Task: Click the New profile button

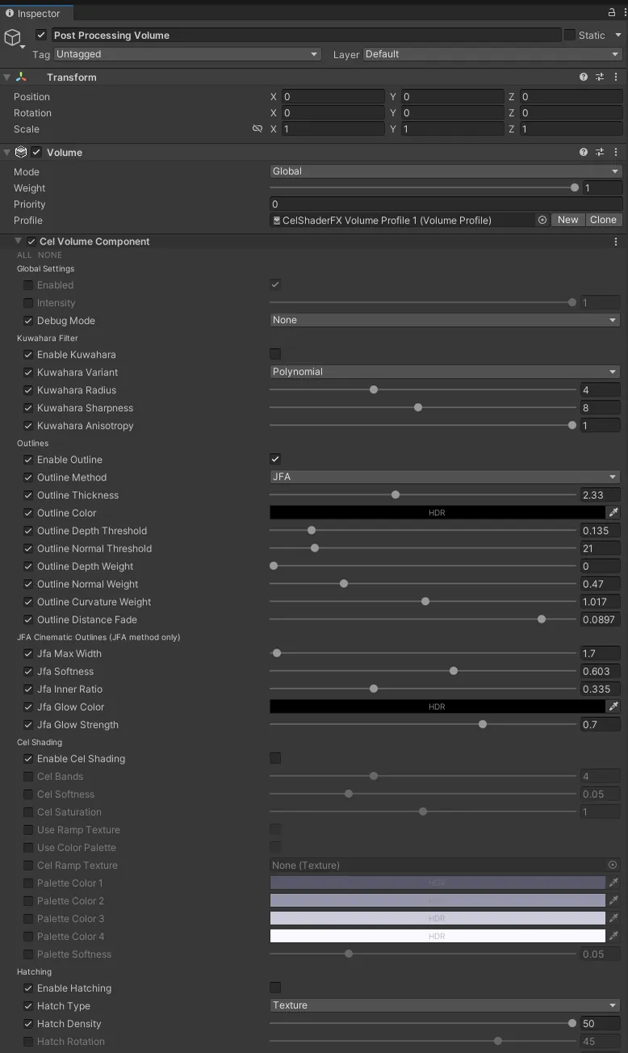Action: pos(568,220)
